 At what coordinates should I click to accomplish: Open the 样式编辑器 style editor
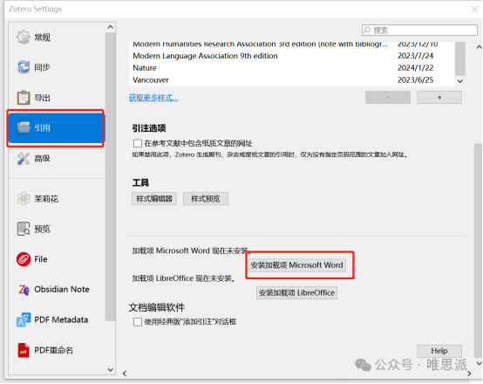(x=154, y=199)
